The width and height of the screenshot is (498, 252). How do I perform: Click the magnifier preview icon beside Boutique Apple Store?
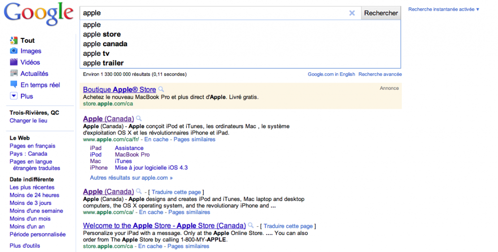(161, 89)
